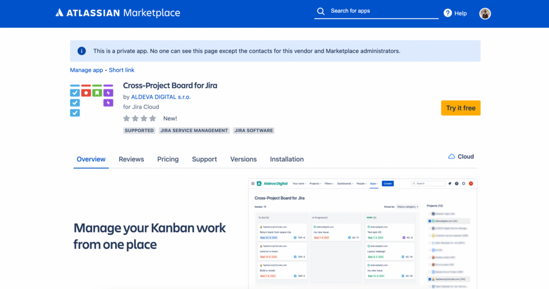The width and height of the screenshot is (549, 289).
Task: Click the Cloud hosting icon
Action: (x=451, y=157)
